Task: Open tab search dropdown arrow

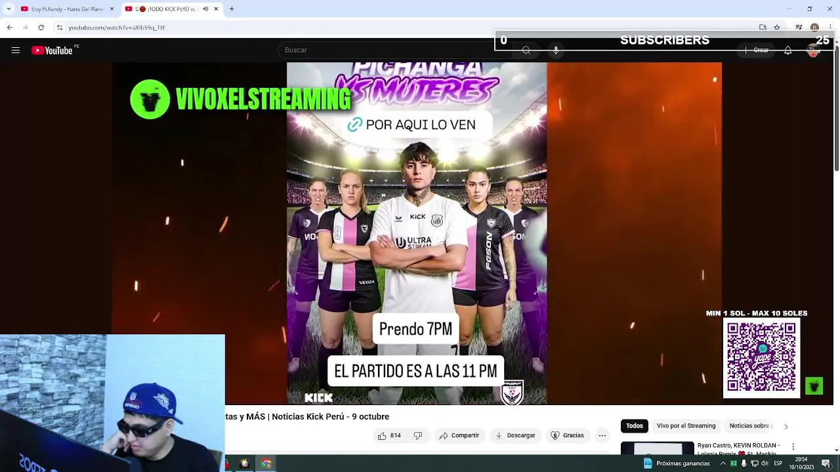Action: pos(9,9)
